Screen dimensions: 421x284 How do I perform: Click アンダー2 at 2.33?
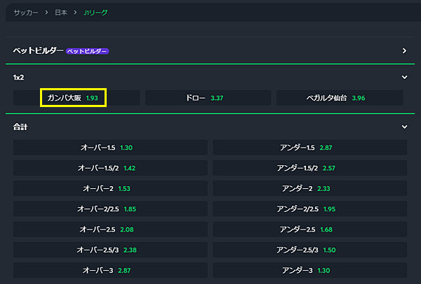coord(309,189)
